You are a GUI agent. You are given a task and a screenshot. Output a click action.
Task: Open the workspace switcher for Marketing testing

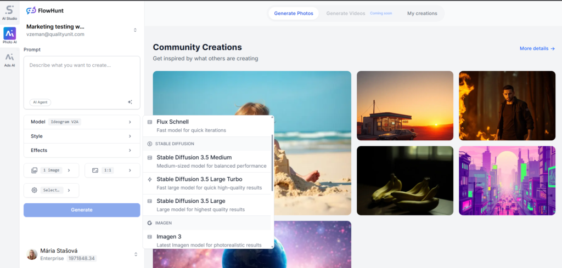pos(135,30)
